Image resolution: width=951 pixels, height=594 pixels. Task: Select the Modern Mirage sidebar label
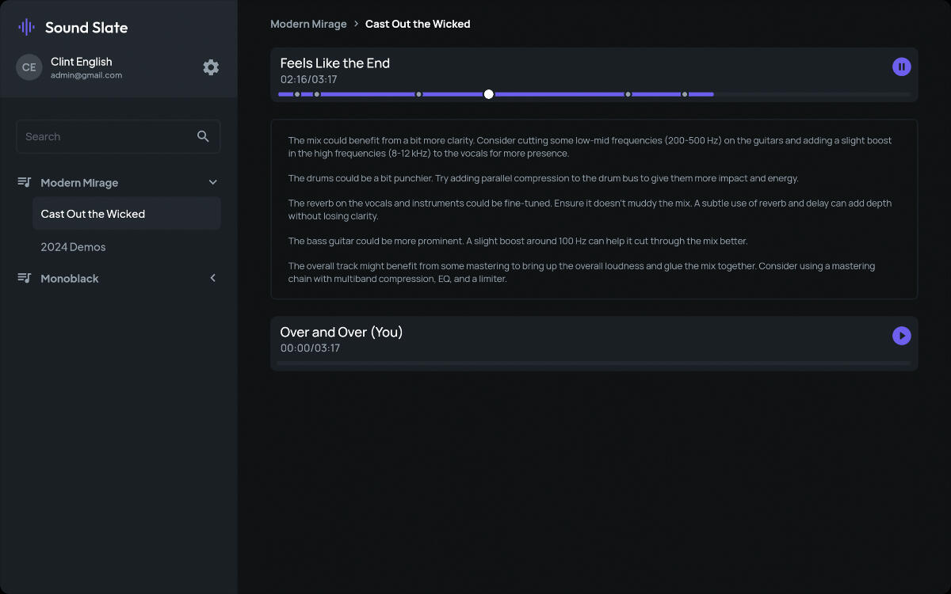point(79,183)
